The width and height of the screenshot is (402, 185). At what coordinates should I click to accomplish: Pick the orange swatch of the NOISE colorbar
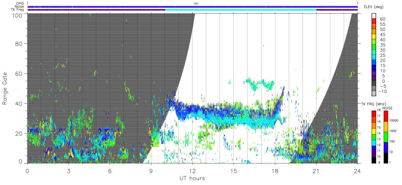click(386, 127)
